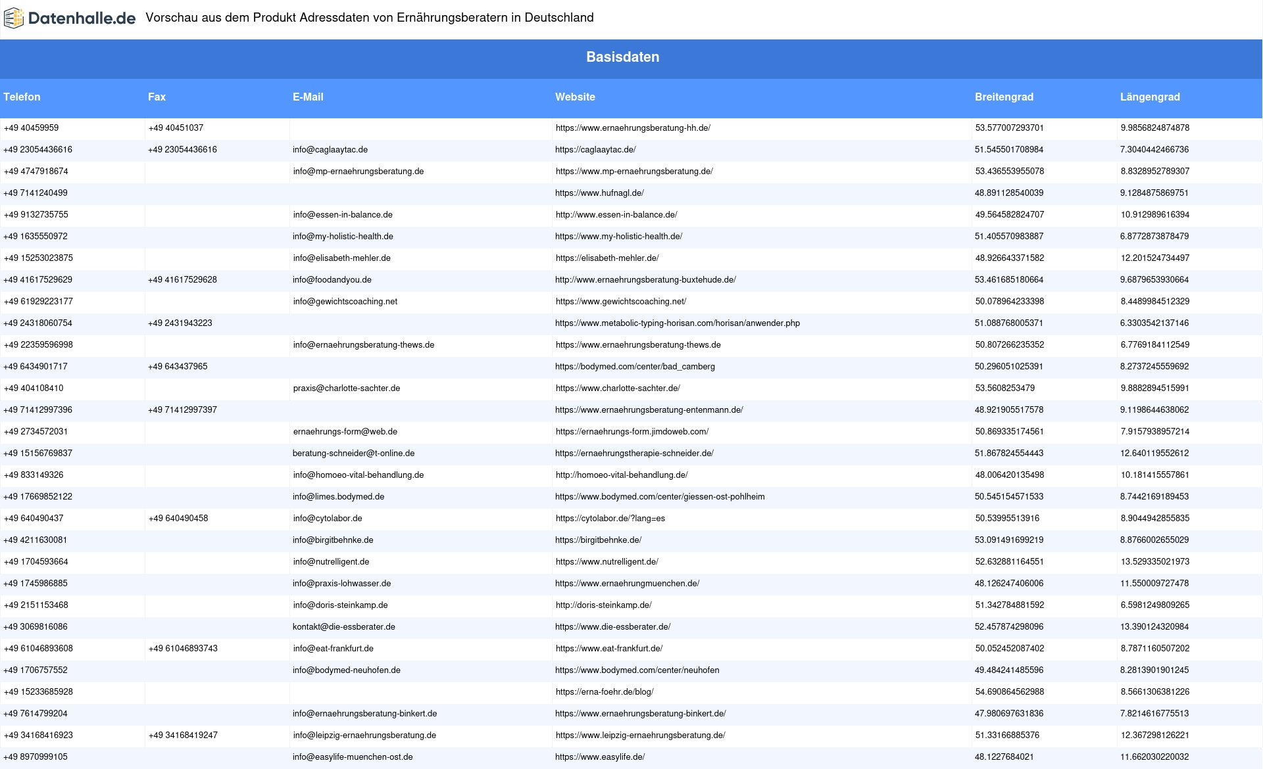1263x769 pixels.
Task: Click email info@limes.bodymed.de
Action: point(338,497)
